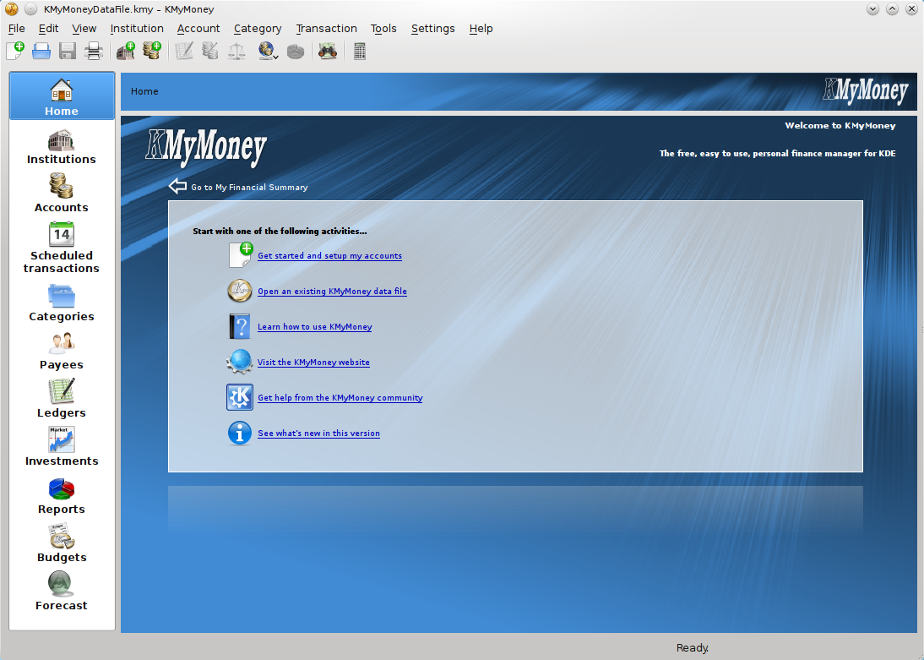The height and width of the screenshot is (660, 924).
Task: Click the Reconcile scales toolbar icon
Action: click(x=236, y=52)
